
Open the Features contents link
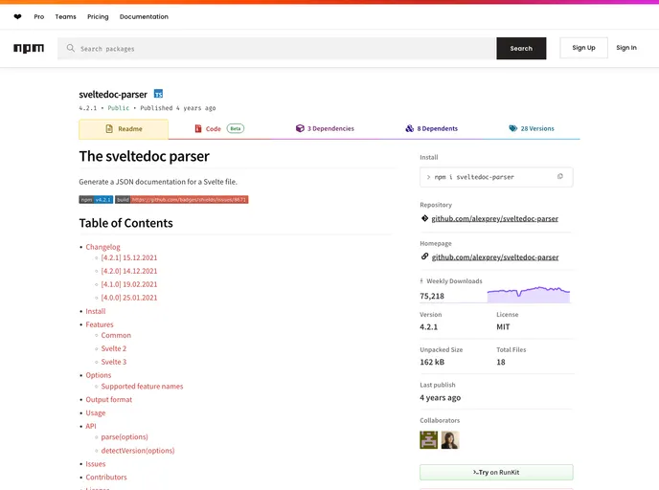click(x=100, y=324)
